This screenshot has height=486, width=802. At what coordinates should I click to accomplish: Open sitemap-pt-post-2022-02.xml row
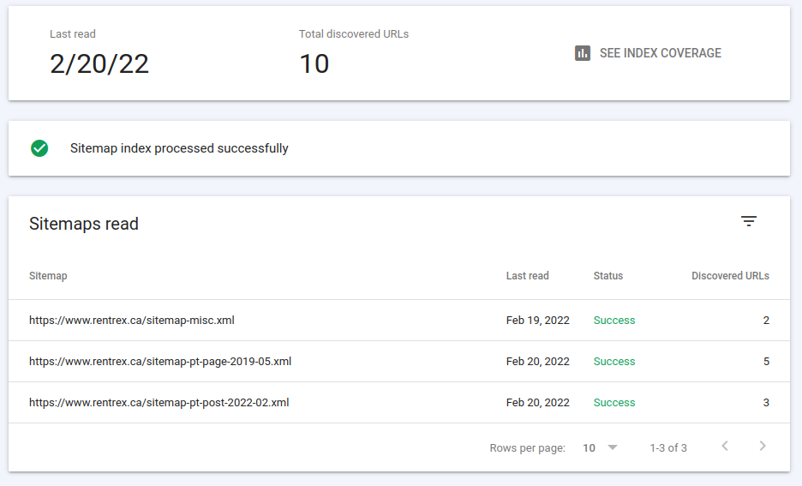399,403
